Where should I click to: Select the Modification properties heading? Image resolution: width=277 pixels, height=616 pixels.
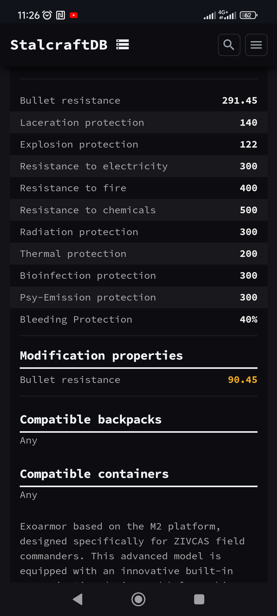[x=101, y=356]
